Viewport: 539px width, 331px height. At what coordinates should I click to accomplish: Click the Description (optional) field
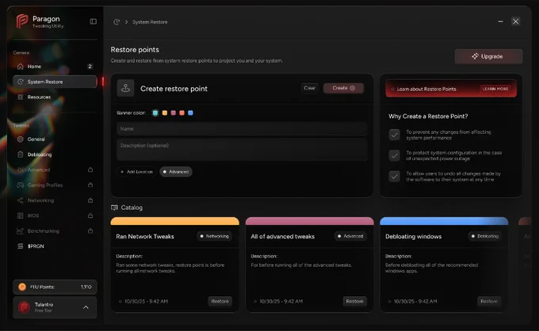(x=242, y=150)
